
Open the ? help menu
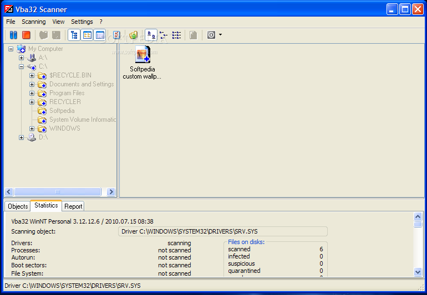[x=101, y=22]
